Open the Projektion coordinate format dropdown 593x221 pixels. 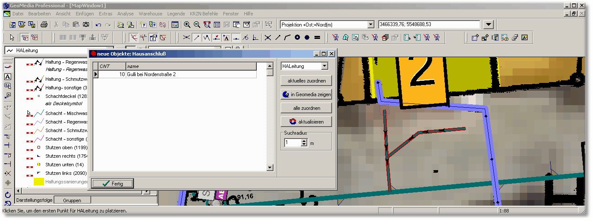371,25
